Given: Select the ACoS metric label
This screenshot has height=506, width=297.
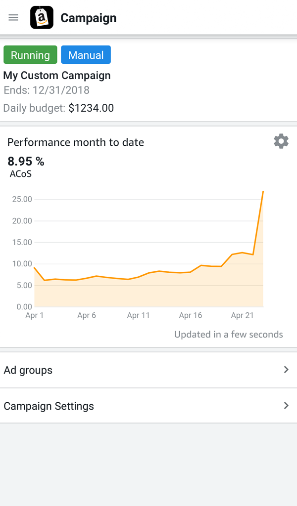Looking at the screenshot, I should pyautogui.click(x=21, y=174).
